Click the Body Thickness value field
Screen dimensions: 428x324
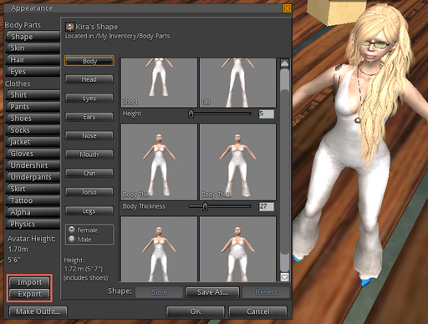[x=267, y=206]
